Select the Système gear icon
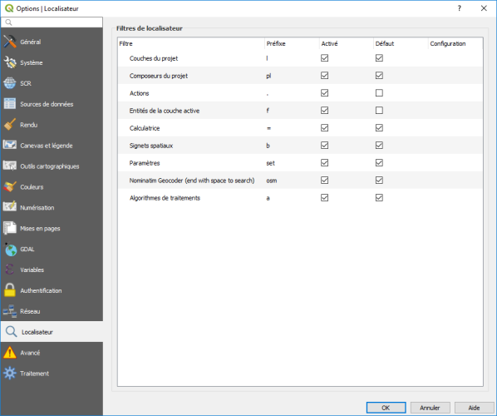The width and height of the screenshot is (497, 416). 10,62
